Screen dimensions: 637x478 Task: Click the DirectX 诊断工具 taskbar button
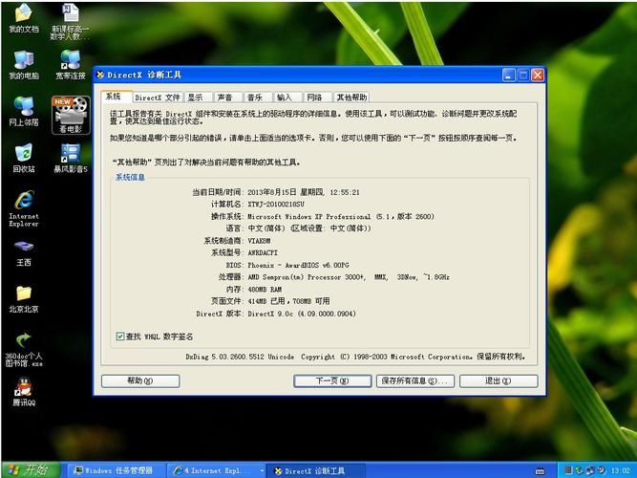click(x=317, y=470)
